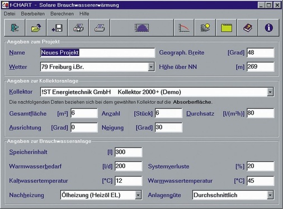Click the Kollektor label

point(21,92)
